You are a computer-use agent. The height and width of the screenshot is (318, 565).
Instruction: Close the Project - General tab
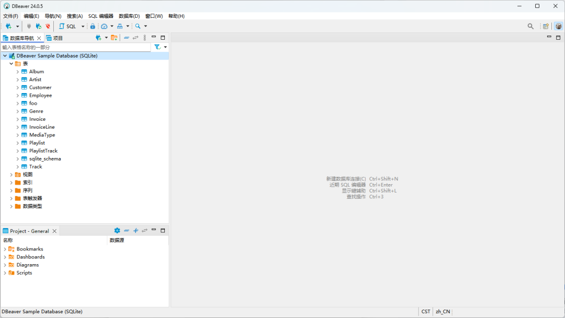tap(54, 231)
